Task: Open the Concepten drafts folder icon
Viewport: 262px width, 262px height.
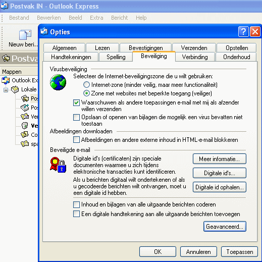Action: click(25, 134)
